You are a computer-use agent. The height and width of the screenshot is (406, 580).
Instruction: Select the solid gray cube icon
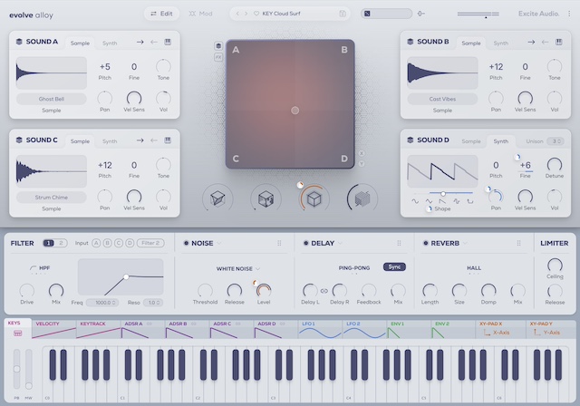click(362, 198)
